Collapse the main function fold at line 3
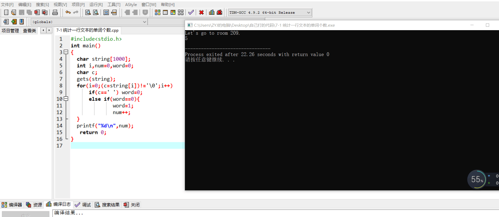 pos(66,52)
